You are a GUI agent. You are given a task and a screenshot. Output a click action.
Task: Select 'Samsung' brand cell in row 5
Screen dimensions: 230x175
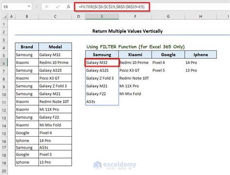(x=27, y=55)
